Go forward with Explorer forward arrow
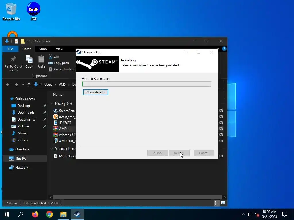This screenshot has height=220, width=294. click(x=16, y=85)
